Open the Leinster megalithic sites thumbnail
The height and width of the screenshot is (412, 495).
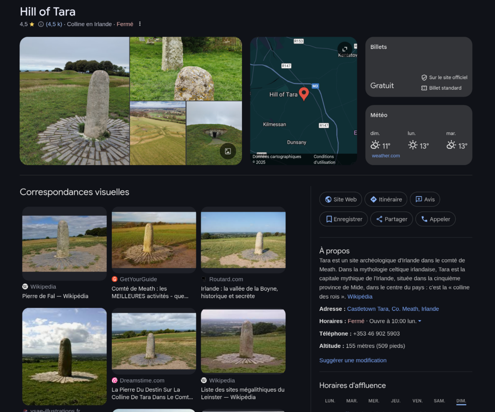[x=243, y=341]
